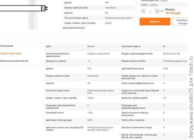This screenshot has height=140, width=194.
Task: Click the Световая отдача row
Action: coord(154,46)
